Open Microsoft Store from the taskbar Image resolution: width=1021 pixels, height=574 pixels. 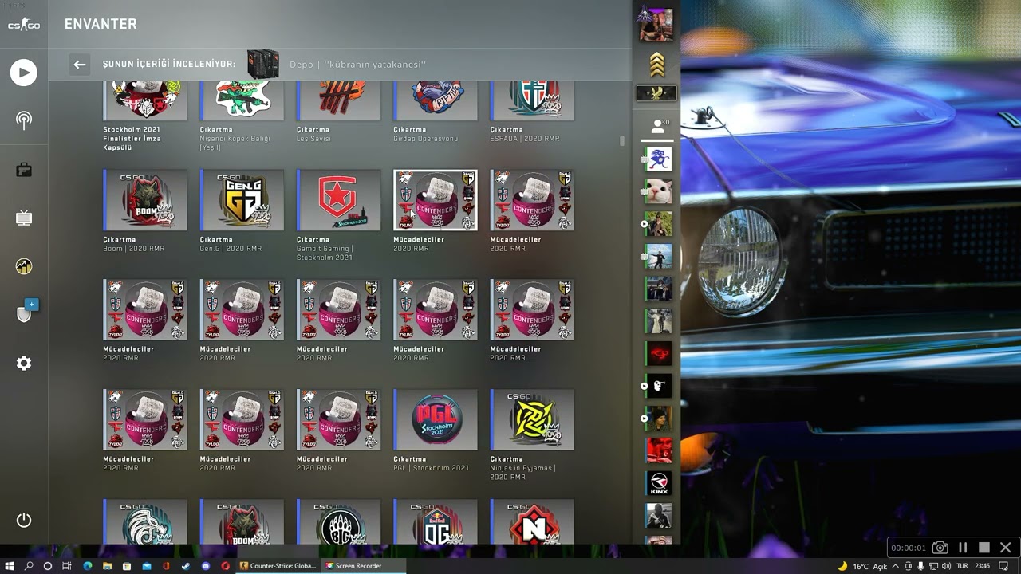pyautogui.click(x=127, y=566)
